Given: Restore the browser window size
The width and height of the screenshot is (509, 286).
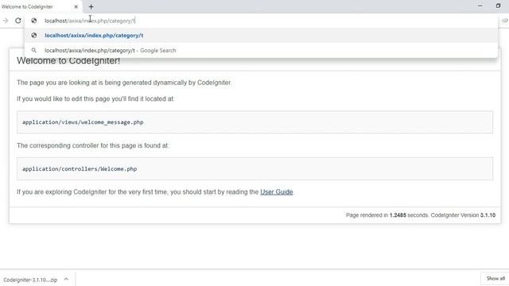Looking at the screenshot, I should 499,6.
